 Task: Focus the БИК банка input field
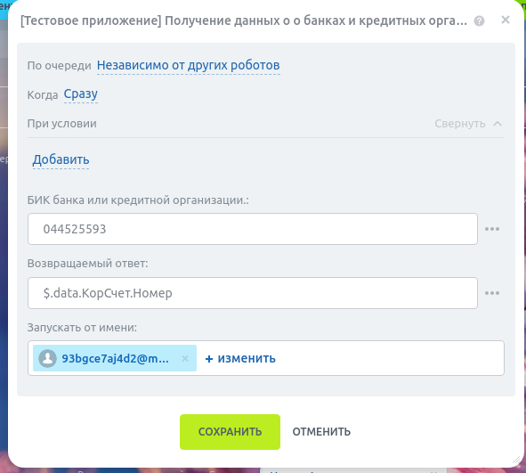pos(253,229)
